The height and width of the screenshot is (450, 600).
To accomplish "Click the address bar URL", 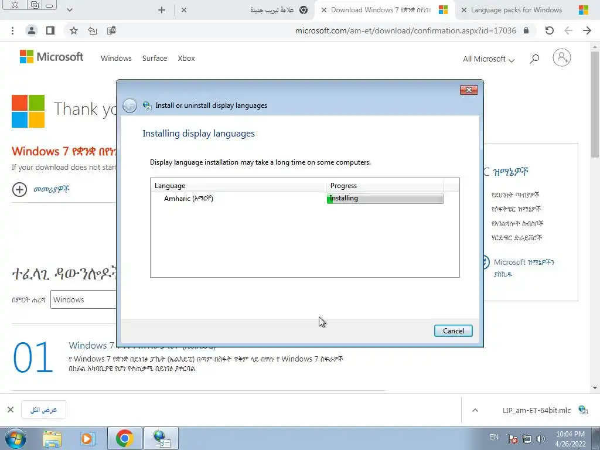I will pyautogui.click(x=405, y=30).
